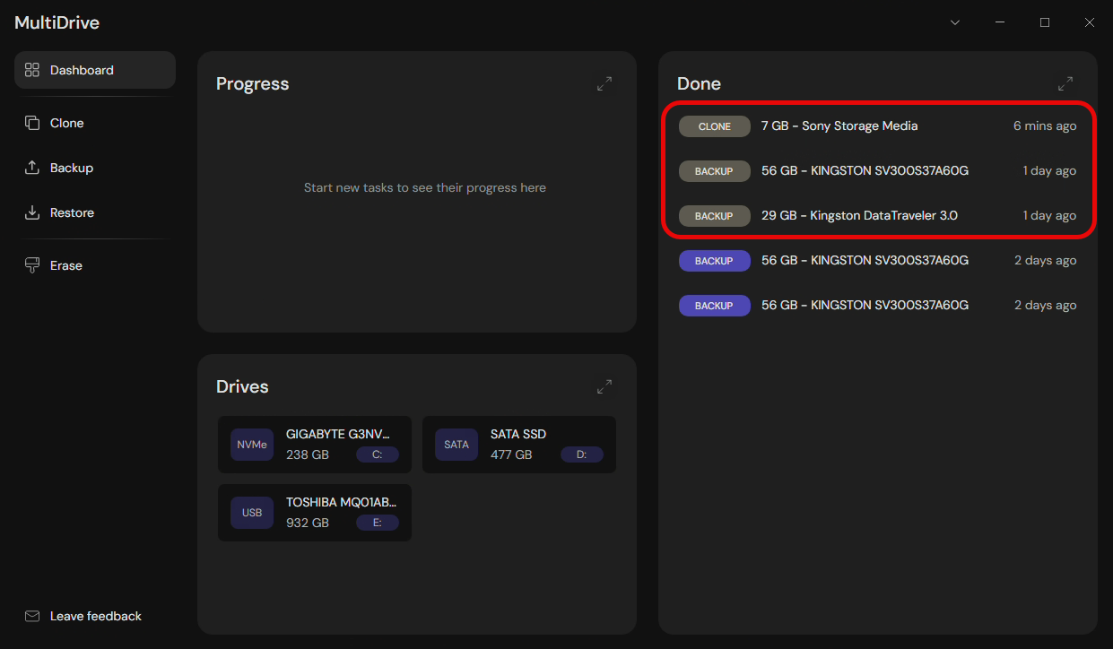Click the Restore download icon in sidebar
The image size is (1113, 649).
pos(32,212)
